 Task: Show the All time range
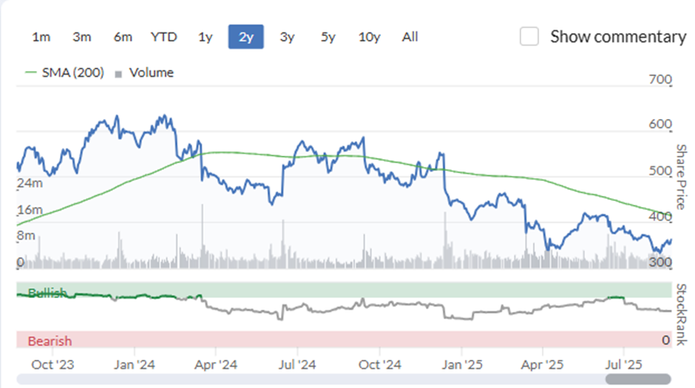[410, 37]
